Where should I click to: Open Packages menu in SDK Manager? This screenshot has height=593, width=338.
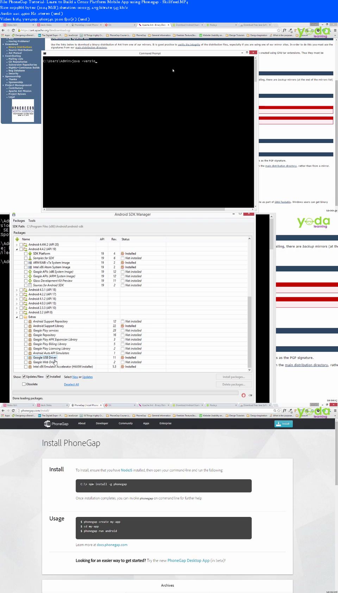[19, 221]
